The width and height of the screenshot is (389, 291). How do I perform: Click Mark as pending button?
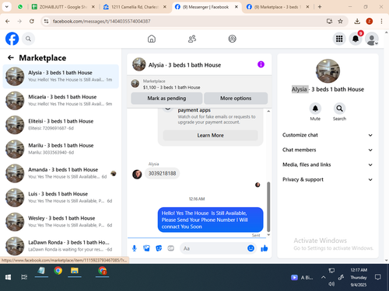pos(166,99)
